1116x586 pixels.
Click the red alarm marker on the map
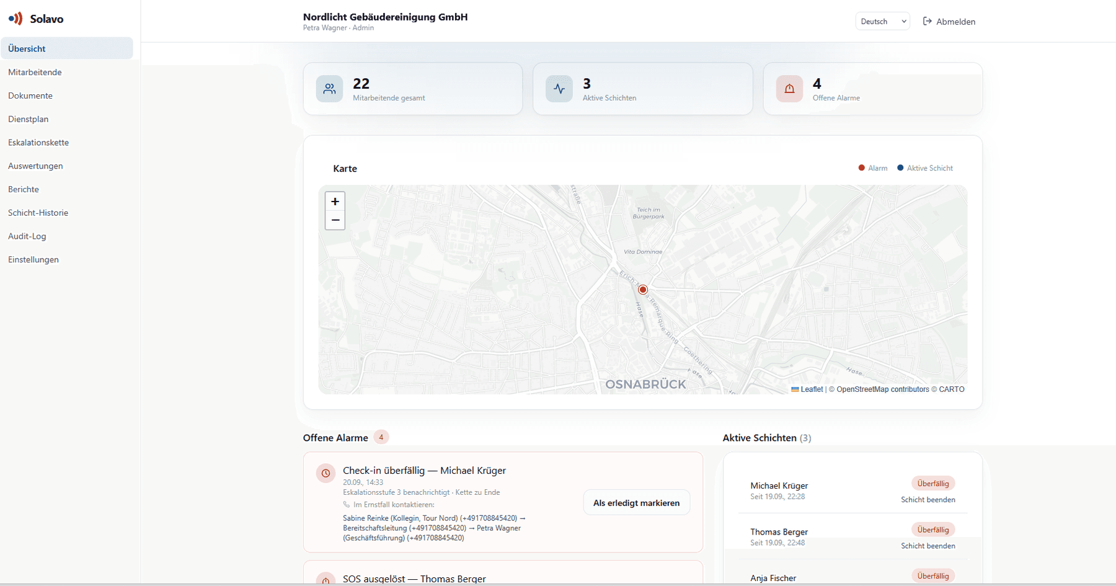click(x=643, y=290)
